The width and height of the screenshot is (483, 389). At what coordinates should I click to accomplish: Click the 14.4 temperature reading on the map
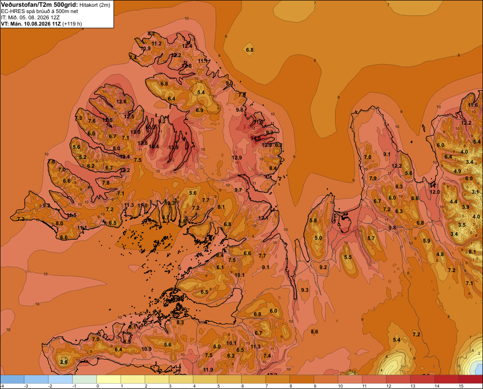154,146
